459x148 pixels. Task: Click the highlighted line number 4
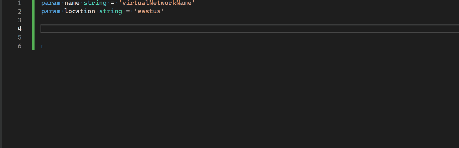19,29
